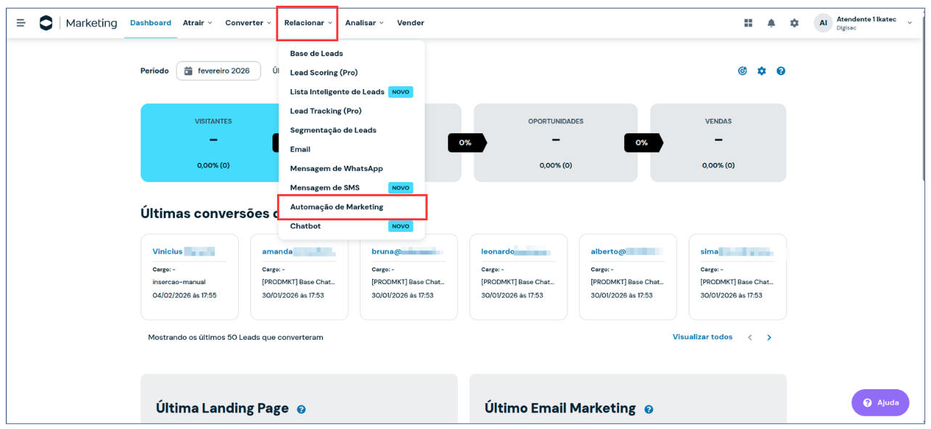
Task: Open the hamburger menu in the top-left corner
Action: click(x=21, y=23)
